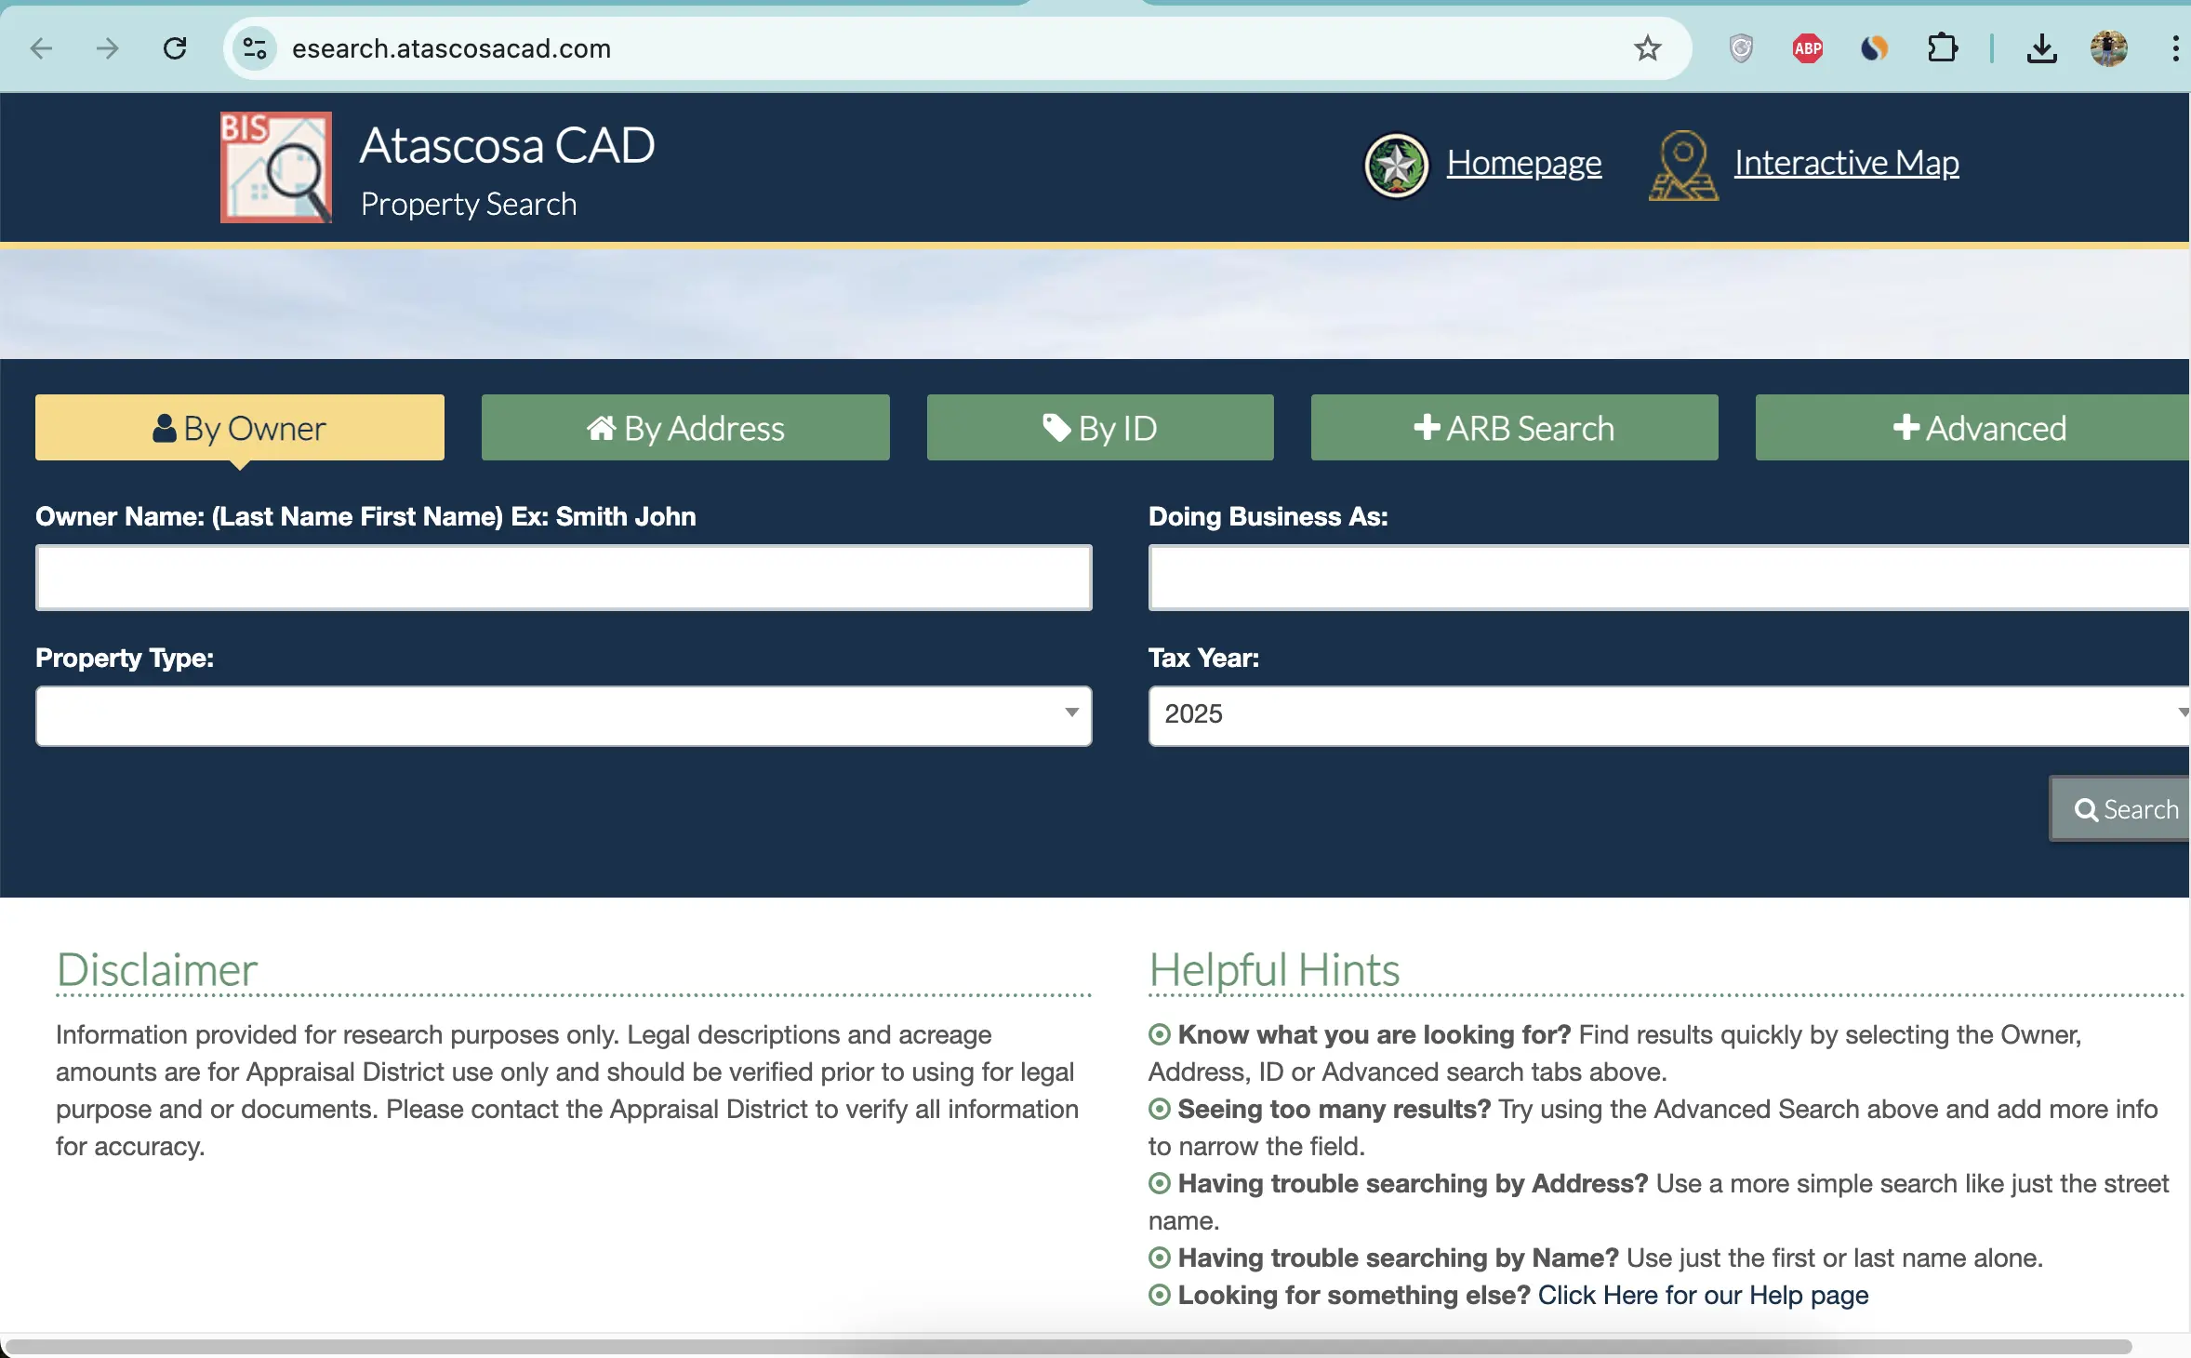The width and height of the screenshot is (2191, 1358).
Task: Click the horizontal scrollbar at bottom
Action: tap(1068, 1346)
